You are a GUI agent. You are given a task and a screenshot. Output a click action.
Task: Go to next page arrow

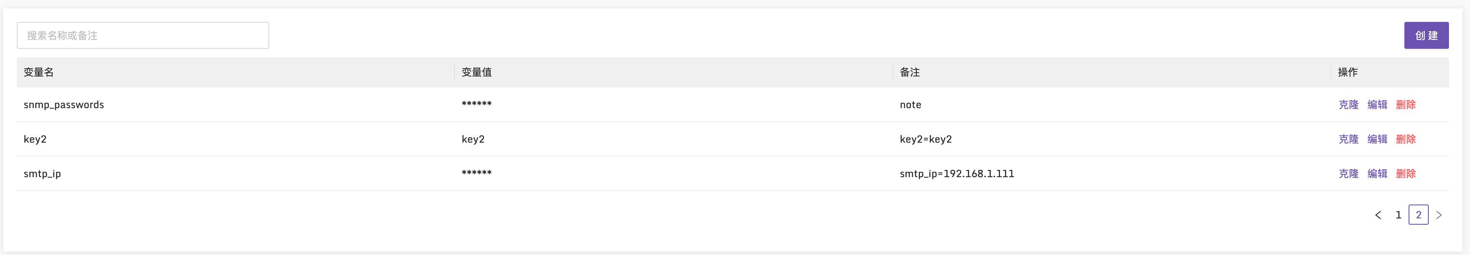click(1438, 215)
